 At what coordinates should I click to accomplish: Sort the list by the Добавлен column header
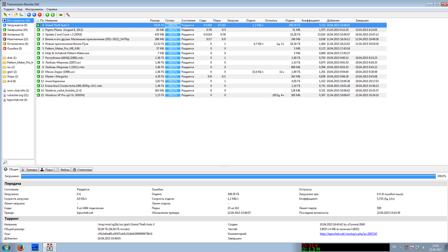tap(333, 21)
